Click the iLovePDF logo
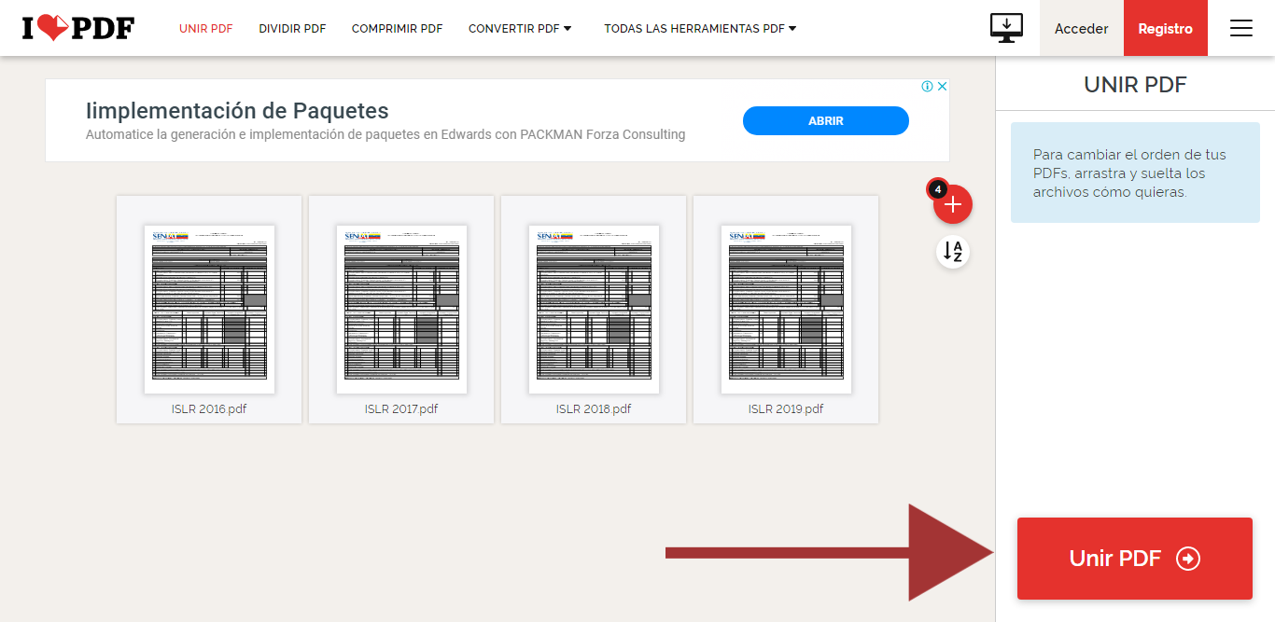The image size is (1275, 622). (x=78, y=29)
